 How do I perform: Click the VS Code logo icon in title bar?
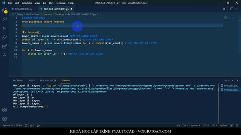point(3,3)
